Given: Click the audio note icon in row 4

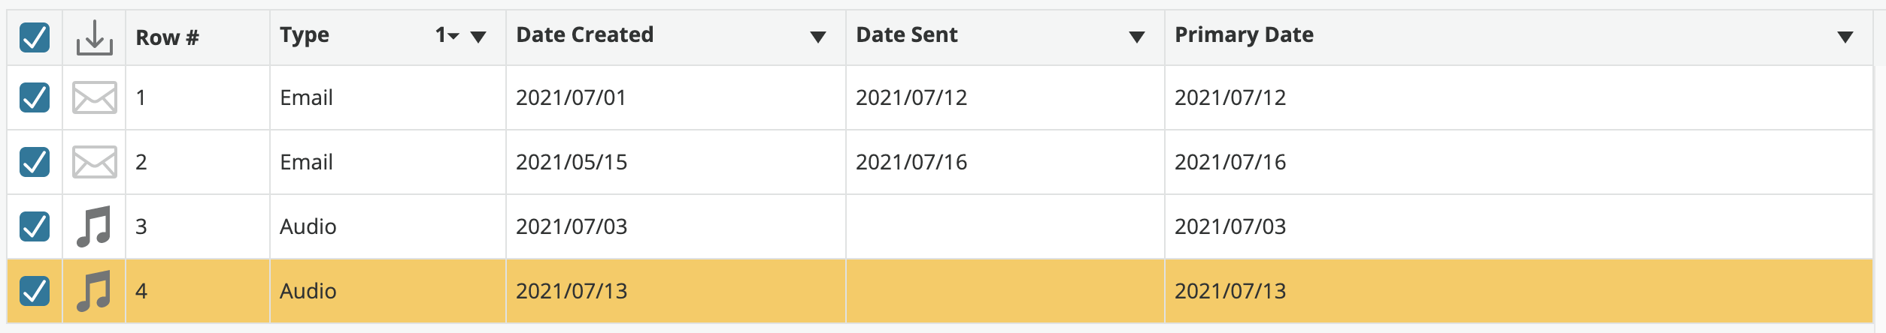Looking at the screenshot, I should [x=94, y=291].
